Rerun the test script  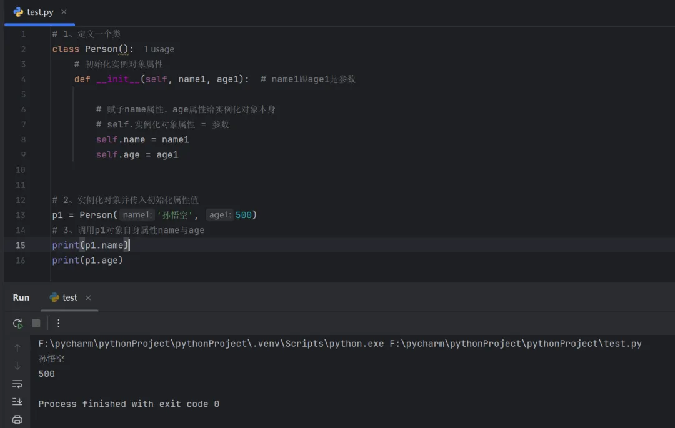tap(17, 323)
